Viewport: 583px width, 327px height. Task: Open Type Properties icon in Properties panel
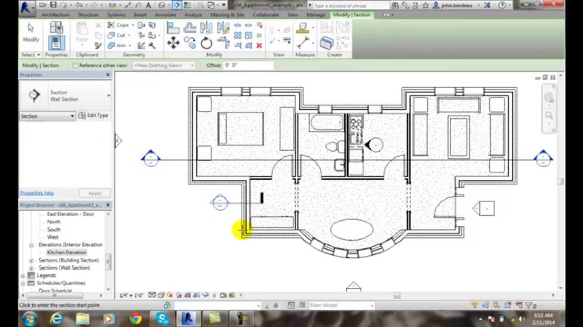tap(56, 28)
